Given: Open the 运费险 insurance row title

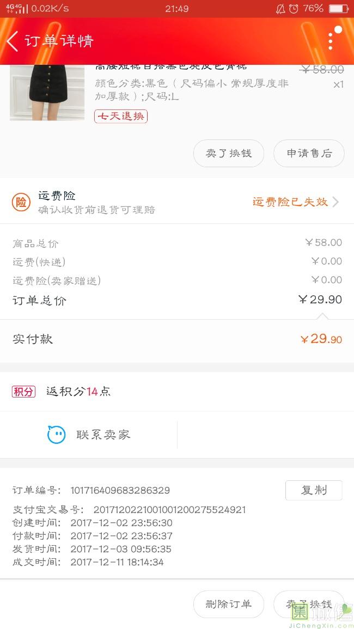Looking at the screenshot, I should tap(57, 196).
